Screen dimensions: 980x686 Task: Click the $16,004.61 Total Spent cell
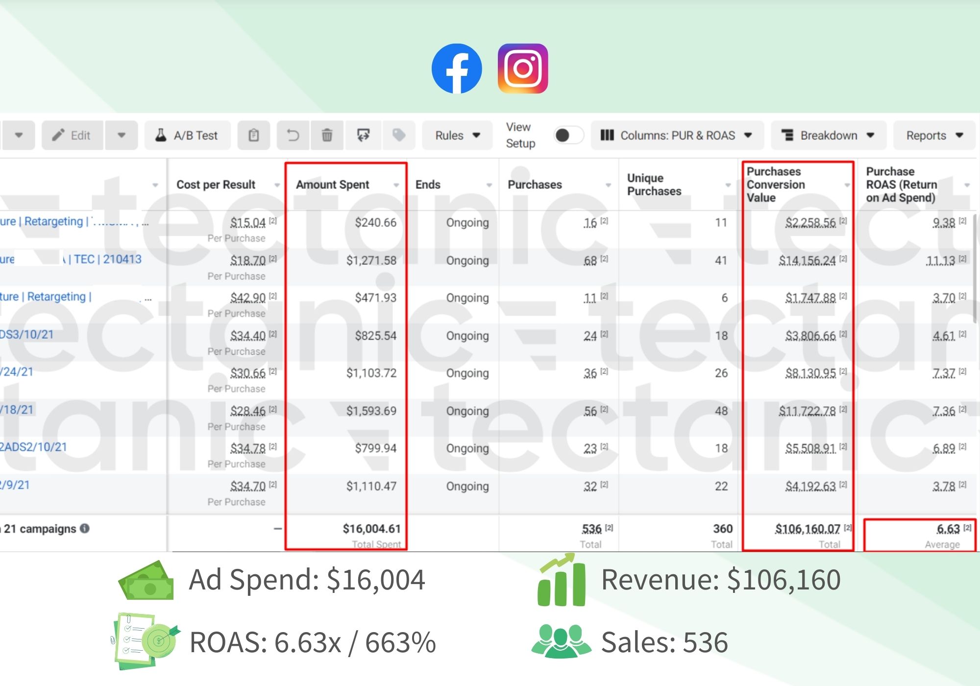[x=371, y=529]
